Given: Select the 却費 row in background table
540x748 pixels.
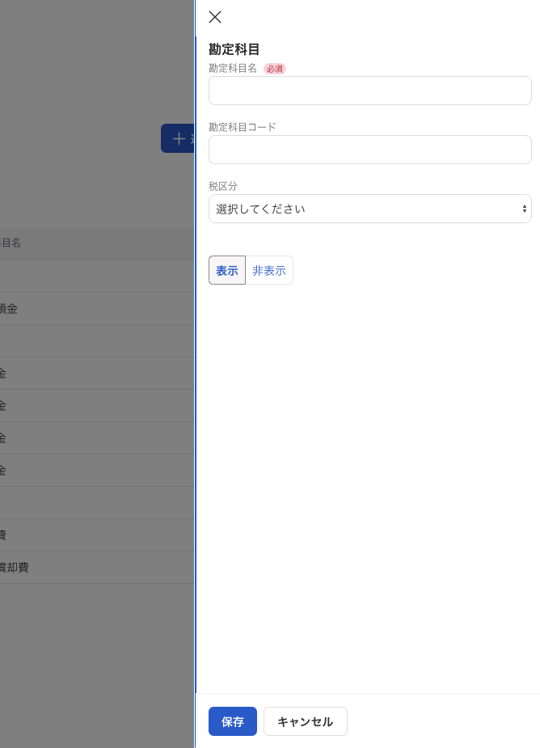Looking at the screenshot, I should point(97,568).
